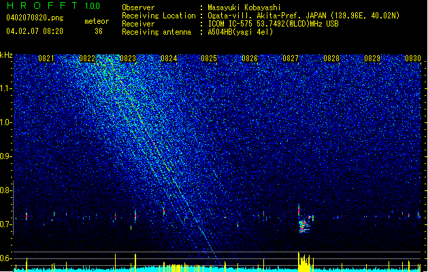Click the 0829 time marker
This screenshot has width=428, height=272.
click(372, 58)
